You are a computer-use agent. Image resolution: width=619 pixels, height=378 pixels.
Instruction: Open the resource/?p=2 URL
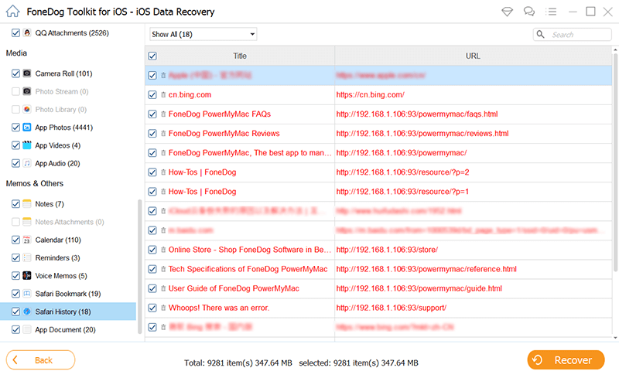point(402,172)
